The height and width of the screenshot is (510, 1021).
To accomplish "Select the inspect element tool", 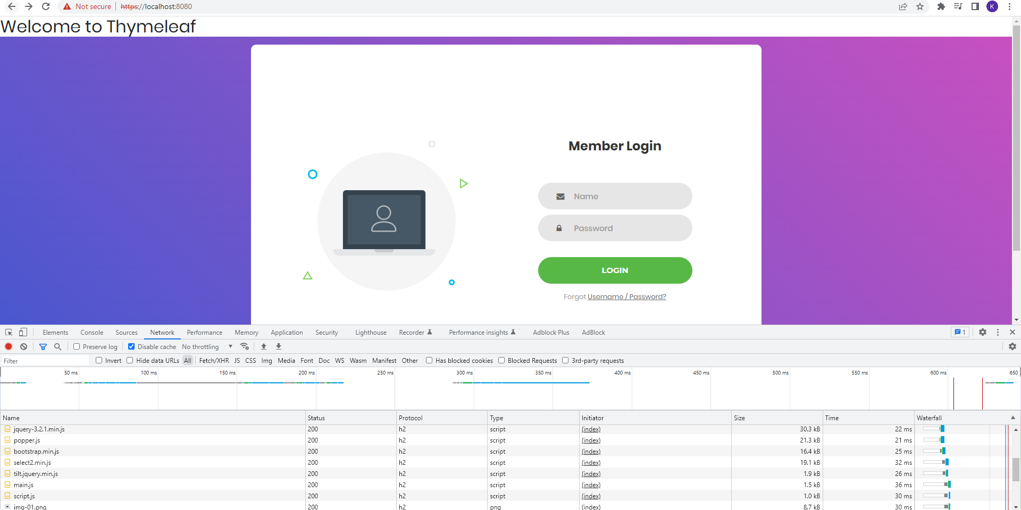I will point(9,332).
